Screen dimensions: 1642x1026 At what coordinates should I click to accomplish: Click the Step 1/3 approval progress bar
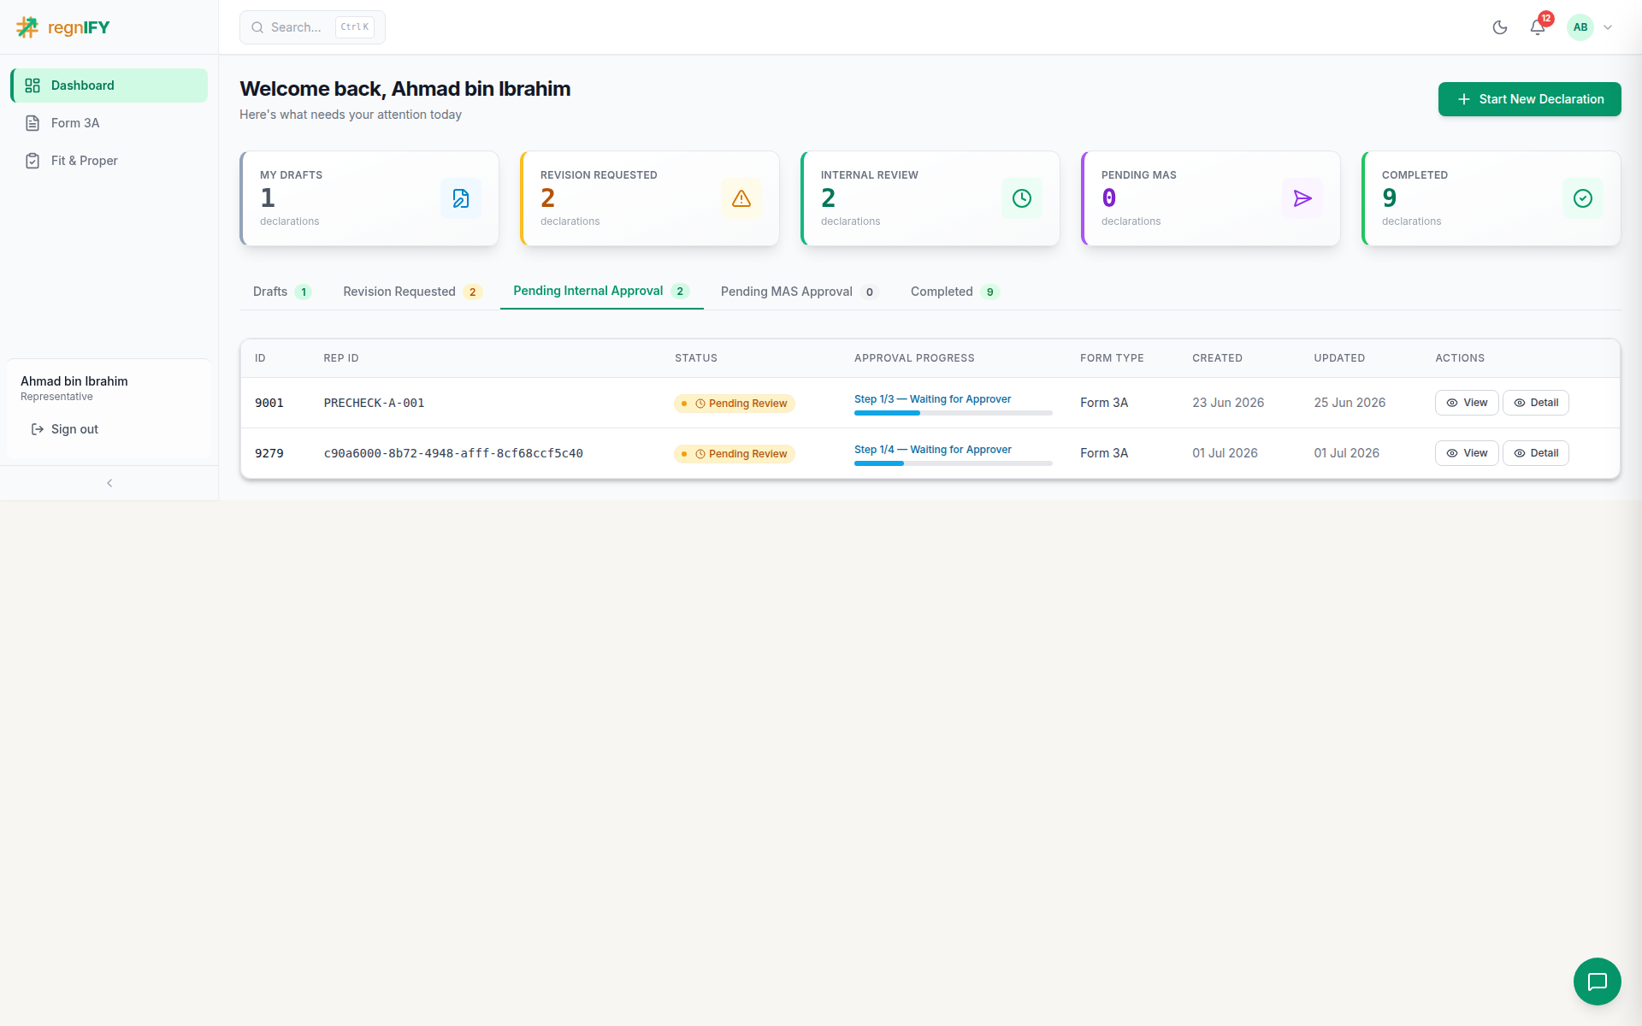click(x=954, y=413)
